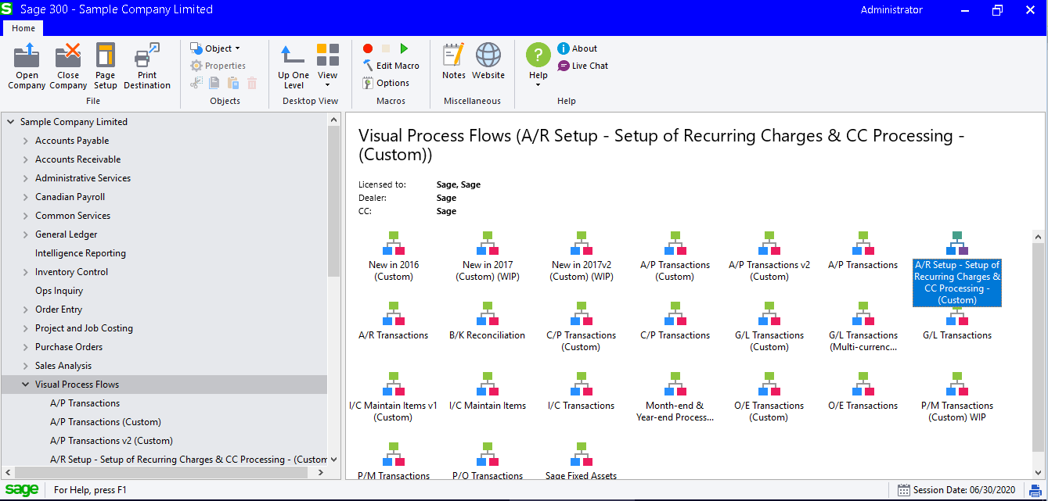This screenshot has height=501, width=1048.
Task: Go Up One Level in desktop view
Action: tap(294, 66)
